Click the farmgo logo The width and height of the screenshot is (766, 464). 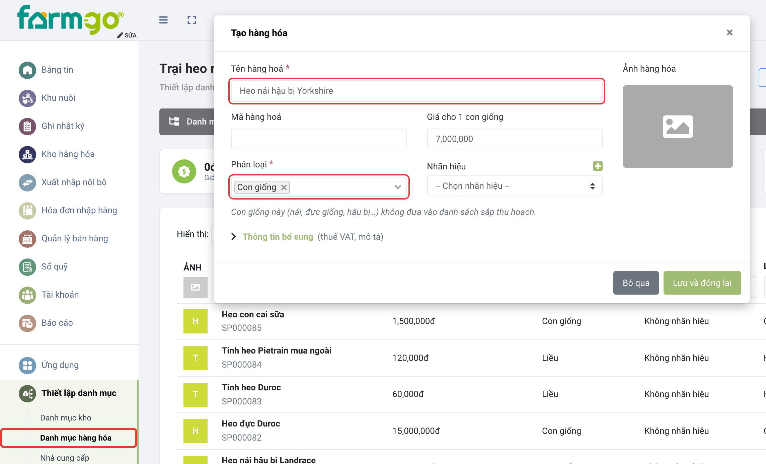pos(70,19)
